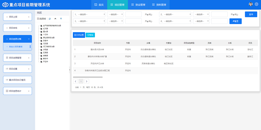Image resolution: width=261 pixels, height=130 pixels.
Task: Open the first condition field dropdown
Action: (89, 14)
